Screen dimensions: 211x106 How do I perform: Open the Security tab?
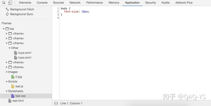[x=150, y=3]
